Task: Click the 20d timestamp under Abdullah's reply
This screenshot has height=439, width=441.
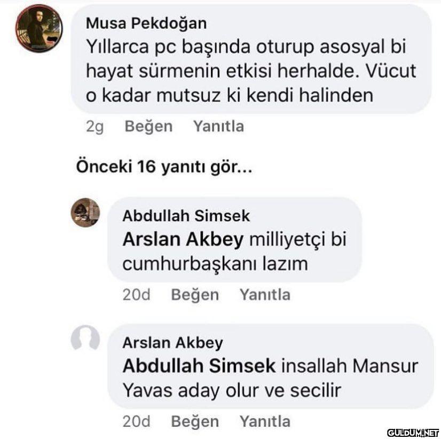Action: pos(136,295)
